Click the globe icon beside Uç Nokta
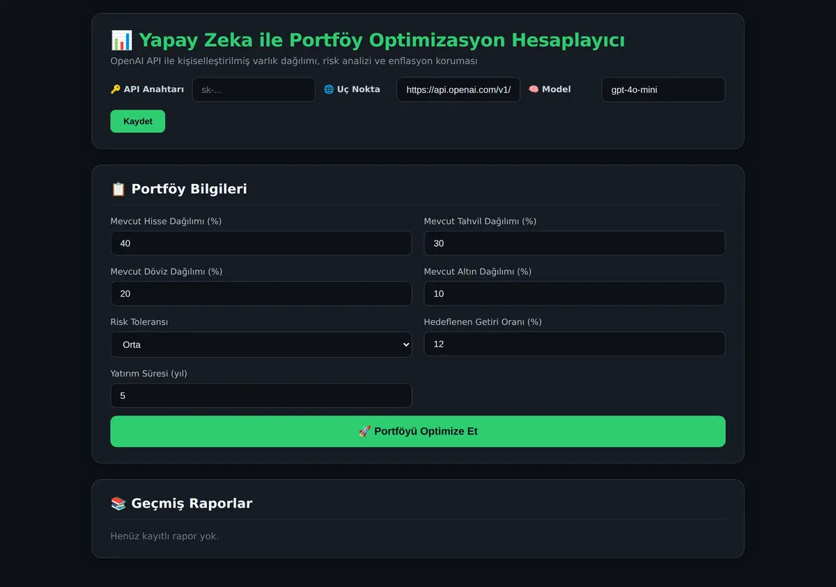 [x=329, y=89]
